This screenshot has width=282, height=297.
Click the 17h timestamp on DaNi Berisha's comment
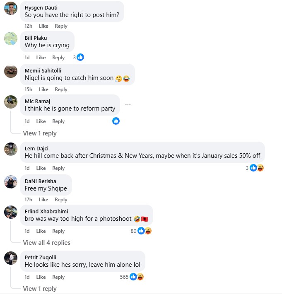(x=28, y=200)
